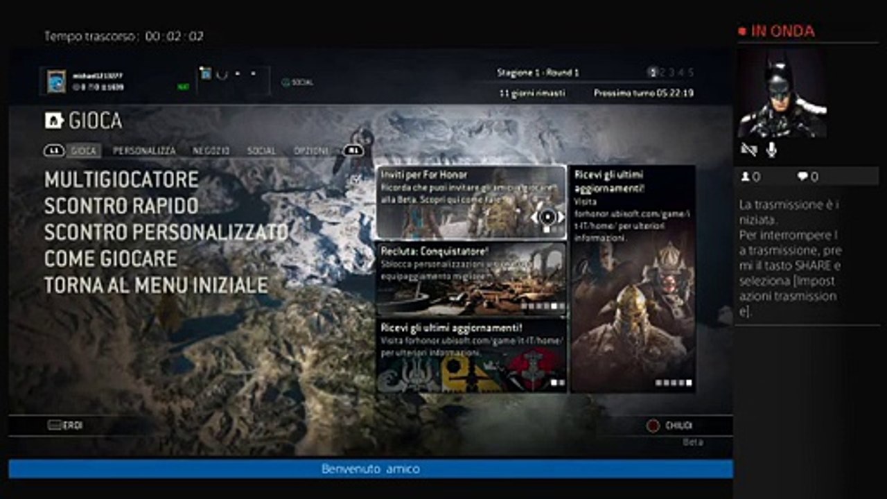This screenshot has width=887, height=499.
Task: Open the NEGOZIO tab
Action: click(211, 150)
